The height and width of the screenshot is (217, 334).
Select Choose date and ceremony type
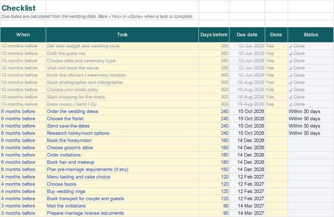[x=122, y=61]
